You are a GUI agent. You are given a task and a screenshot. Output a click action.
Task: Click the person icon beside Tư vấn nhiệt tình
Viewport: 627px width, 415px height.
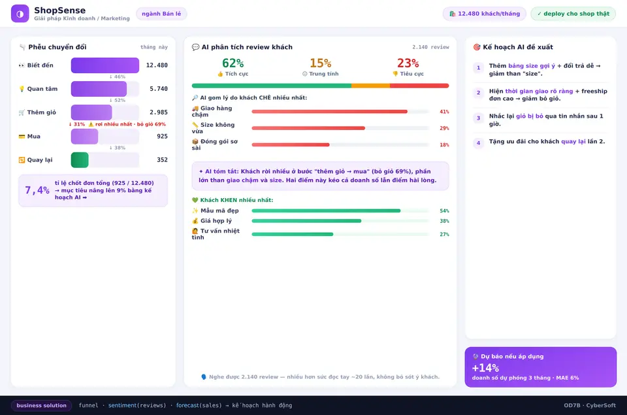(195, 231)
